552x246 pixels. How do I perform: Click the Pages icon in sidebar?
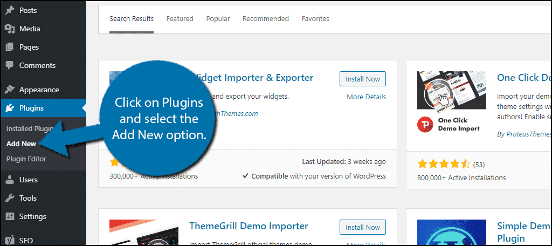coord(10,47)
